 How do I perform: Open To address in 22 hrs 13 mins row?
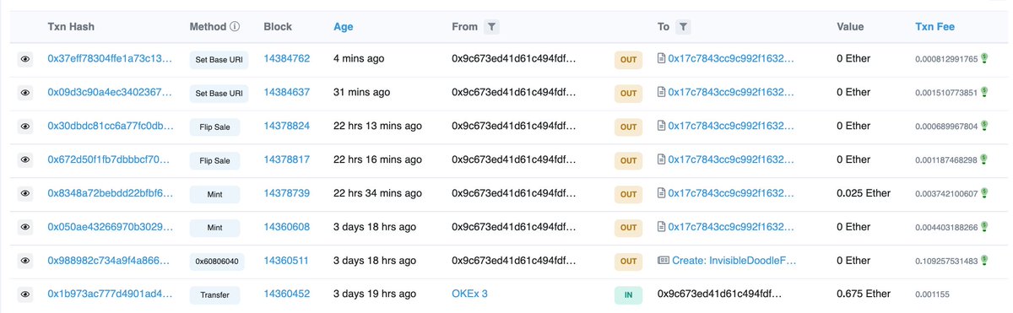point(731,127)
